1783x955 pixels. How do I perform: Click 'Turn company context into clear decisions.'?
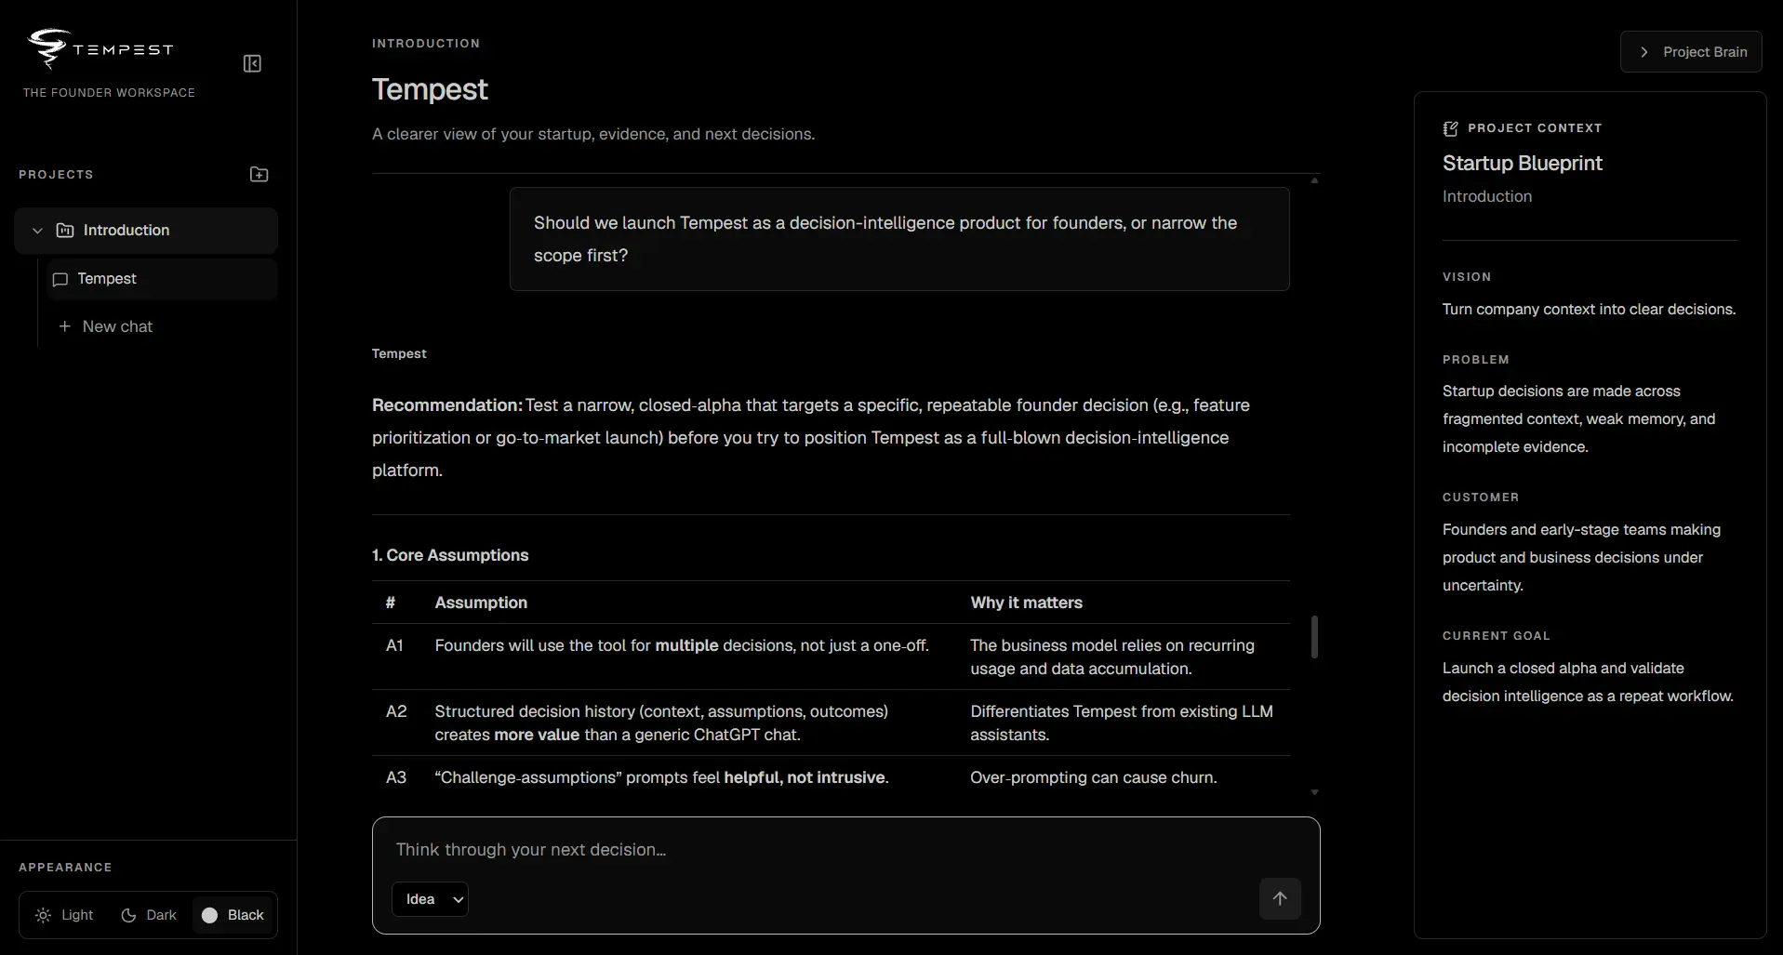coord(1589,310)
